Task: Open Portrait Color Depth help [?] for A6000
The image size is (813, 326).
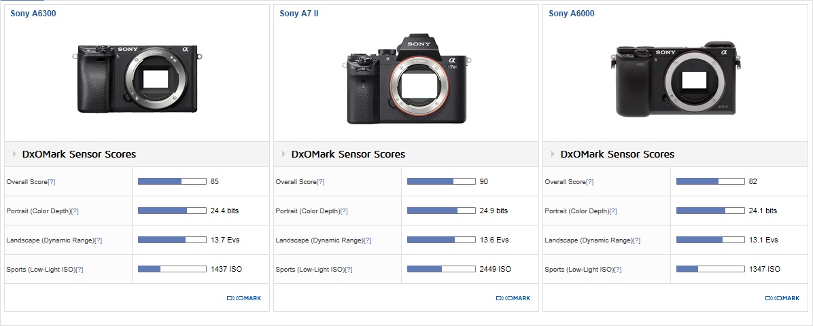Action: pos(613,211)
